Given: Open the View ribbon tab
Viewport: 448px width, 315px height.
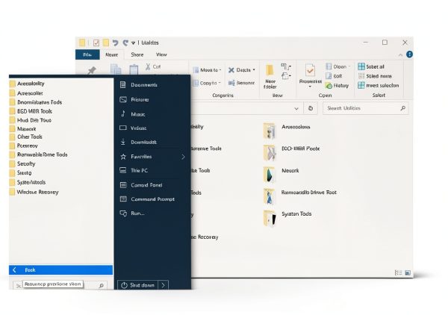Looking at the screenshot, I should pyautogui.click(x=161, y=54).
